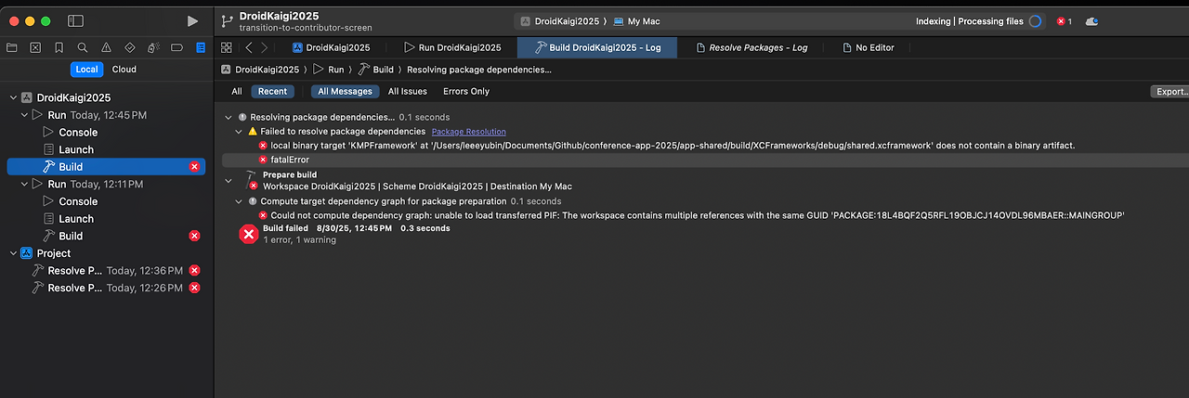Open the Find navigator magnifier
The image size is (1189, 398).
click(83, 46)
